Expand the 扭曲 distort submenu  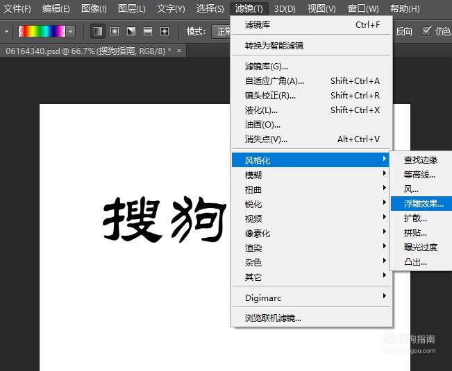pyautogui.click(x=311, y=189)
